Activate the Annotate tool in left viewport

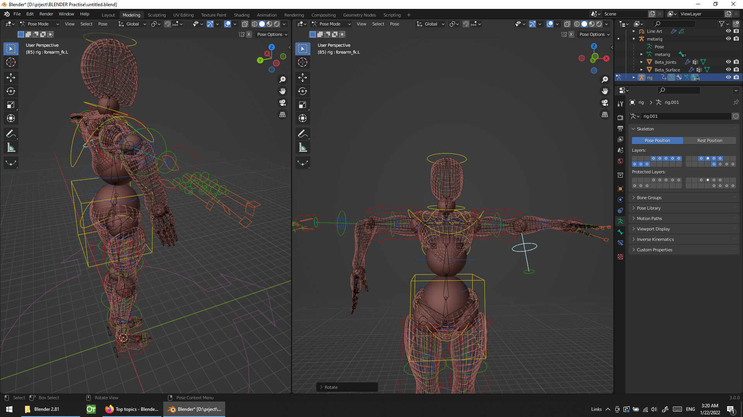point(11,134)
